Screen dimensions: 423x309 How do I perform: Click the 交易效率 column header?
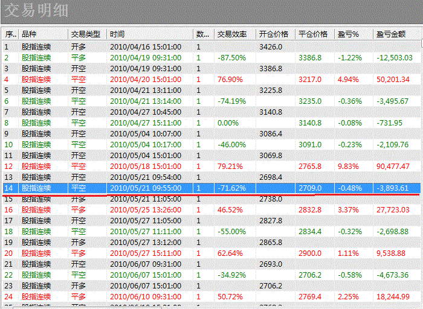tap(232, 34)
